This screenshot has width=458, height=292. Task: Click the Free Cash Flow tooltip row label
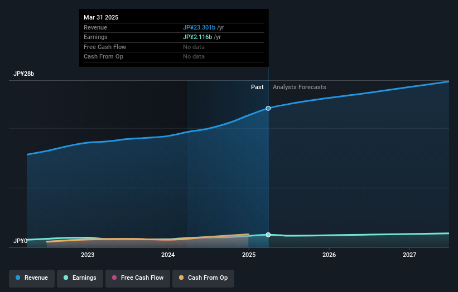pyautogui.click(x=105, y=47)
